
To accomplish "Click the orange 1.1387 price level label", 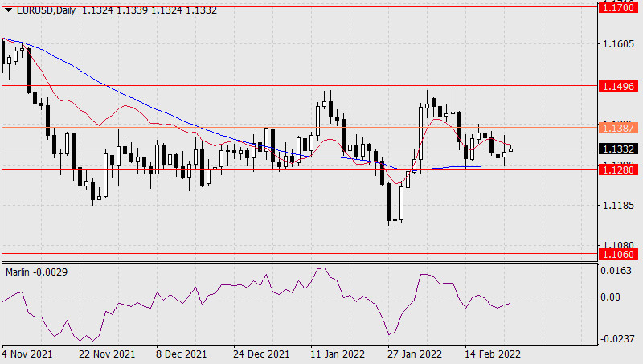I will pyautogui.click(x=618, y=128).
